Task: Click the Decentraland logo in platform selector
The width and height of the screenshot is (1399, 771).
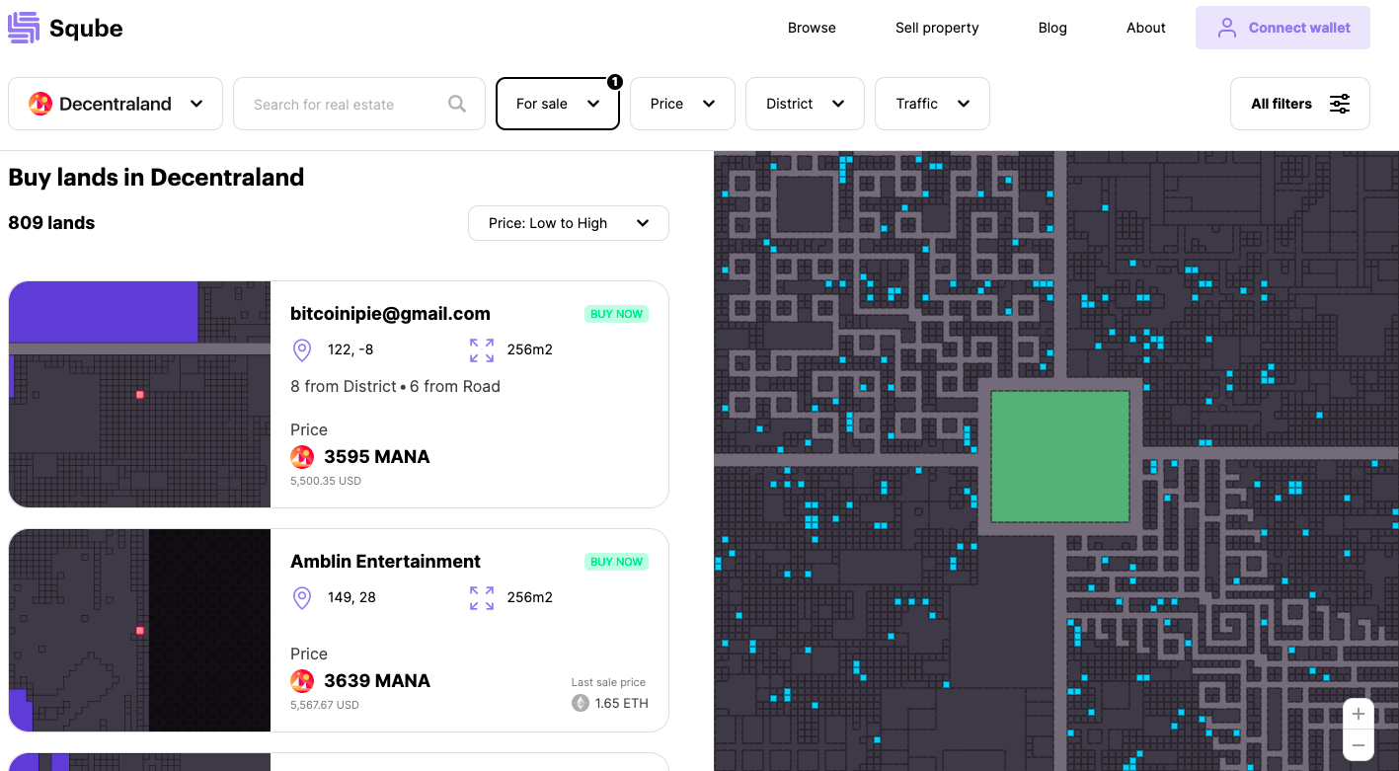Action: pyautogui.click(x=40, y=104)
